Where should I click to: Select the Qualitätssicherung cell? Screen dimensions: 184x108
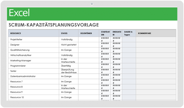pos(34,50)
